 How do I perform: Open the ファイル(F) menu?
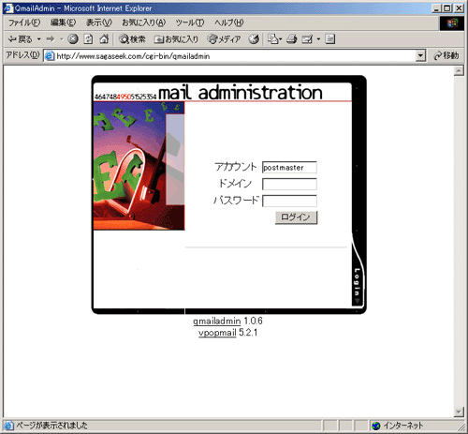pos(24,22)
